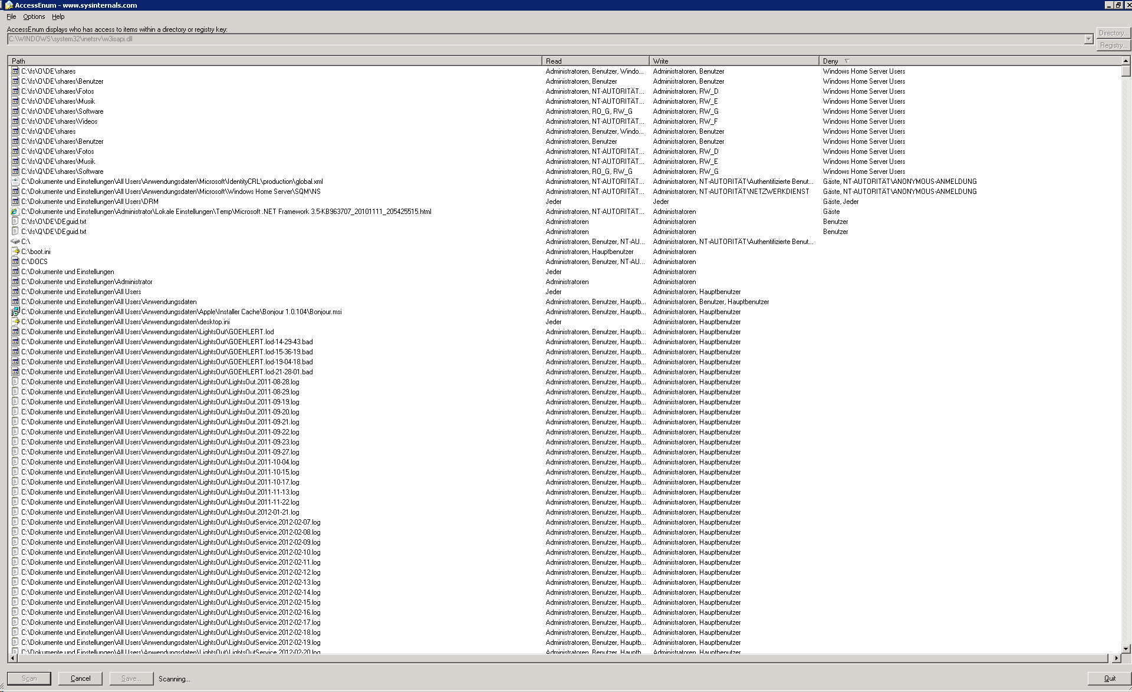Screen dimensions: 1132x692
Task: Click the drive icon for C:\
Action: 15,242
